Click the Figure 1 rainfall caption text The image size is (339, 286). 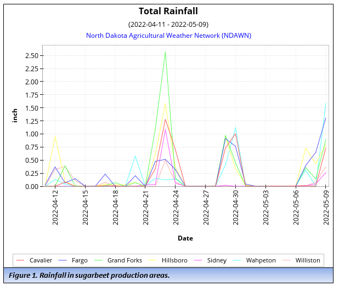(89, 276)
